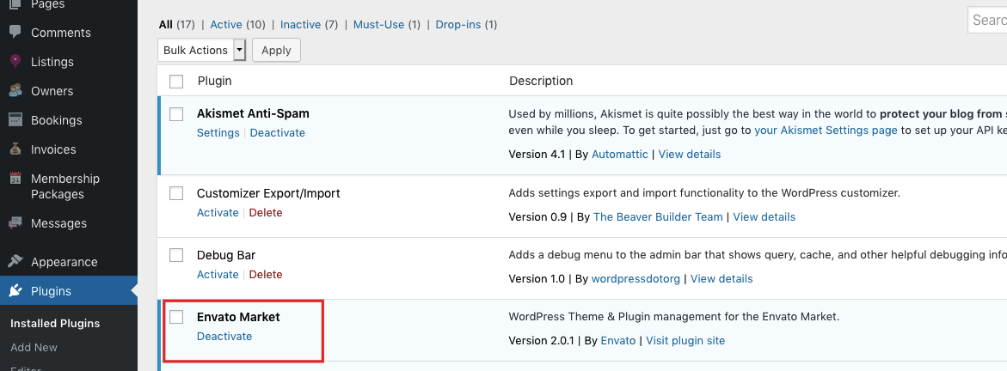The height and width of the screenshot is (371, 1007).
Task: Open The Beaver Builder Team link
Action: 658,217
